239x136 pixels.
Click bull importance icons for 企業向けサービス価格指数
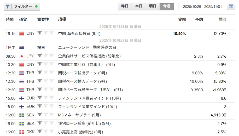45,56
